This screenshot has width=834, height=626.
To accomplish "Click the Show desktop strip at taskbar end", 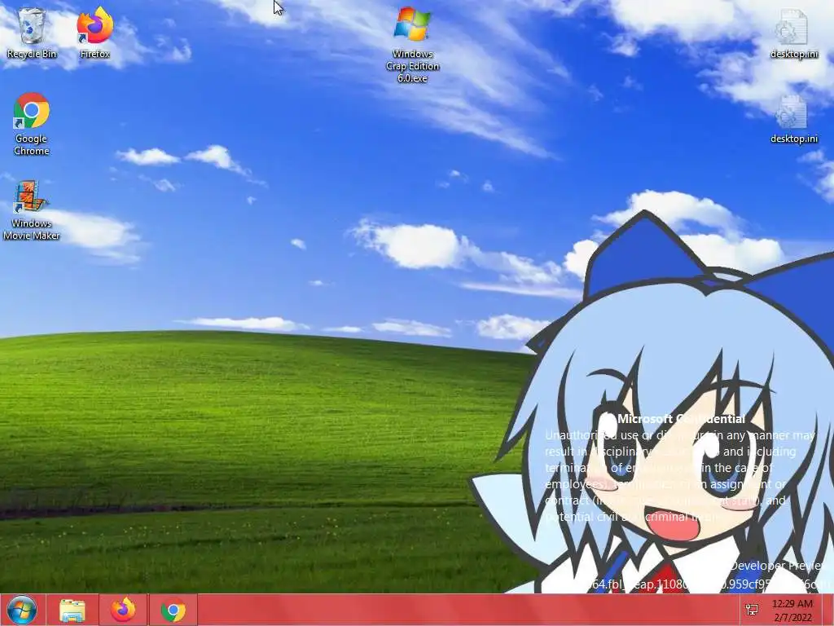I will click(827, 611).
